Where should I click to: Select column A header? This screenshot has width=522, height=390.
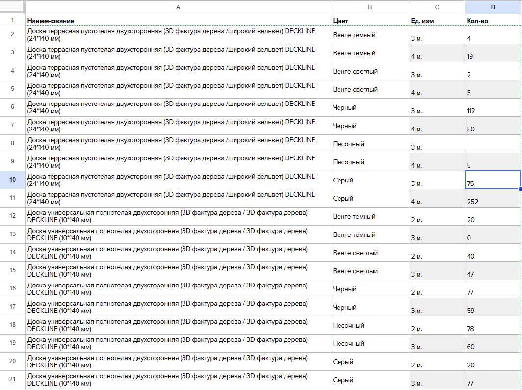[x=178, y=7]
